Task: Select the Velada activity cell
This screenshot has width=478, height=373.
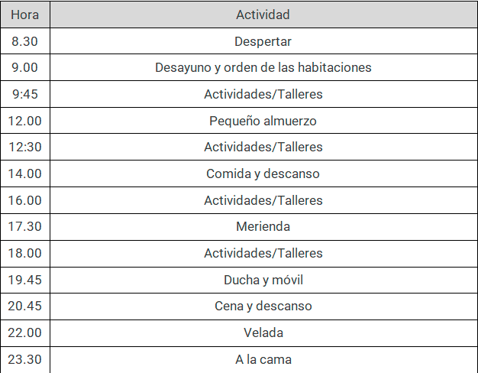Action: [x=263, y=332]
